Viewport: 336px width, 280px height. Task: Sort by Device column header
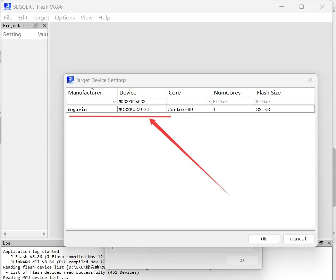click(142, 93)
